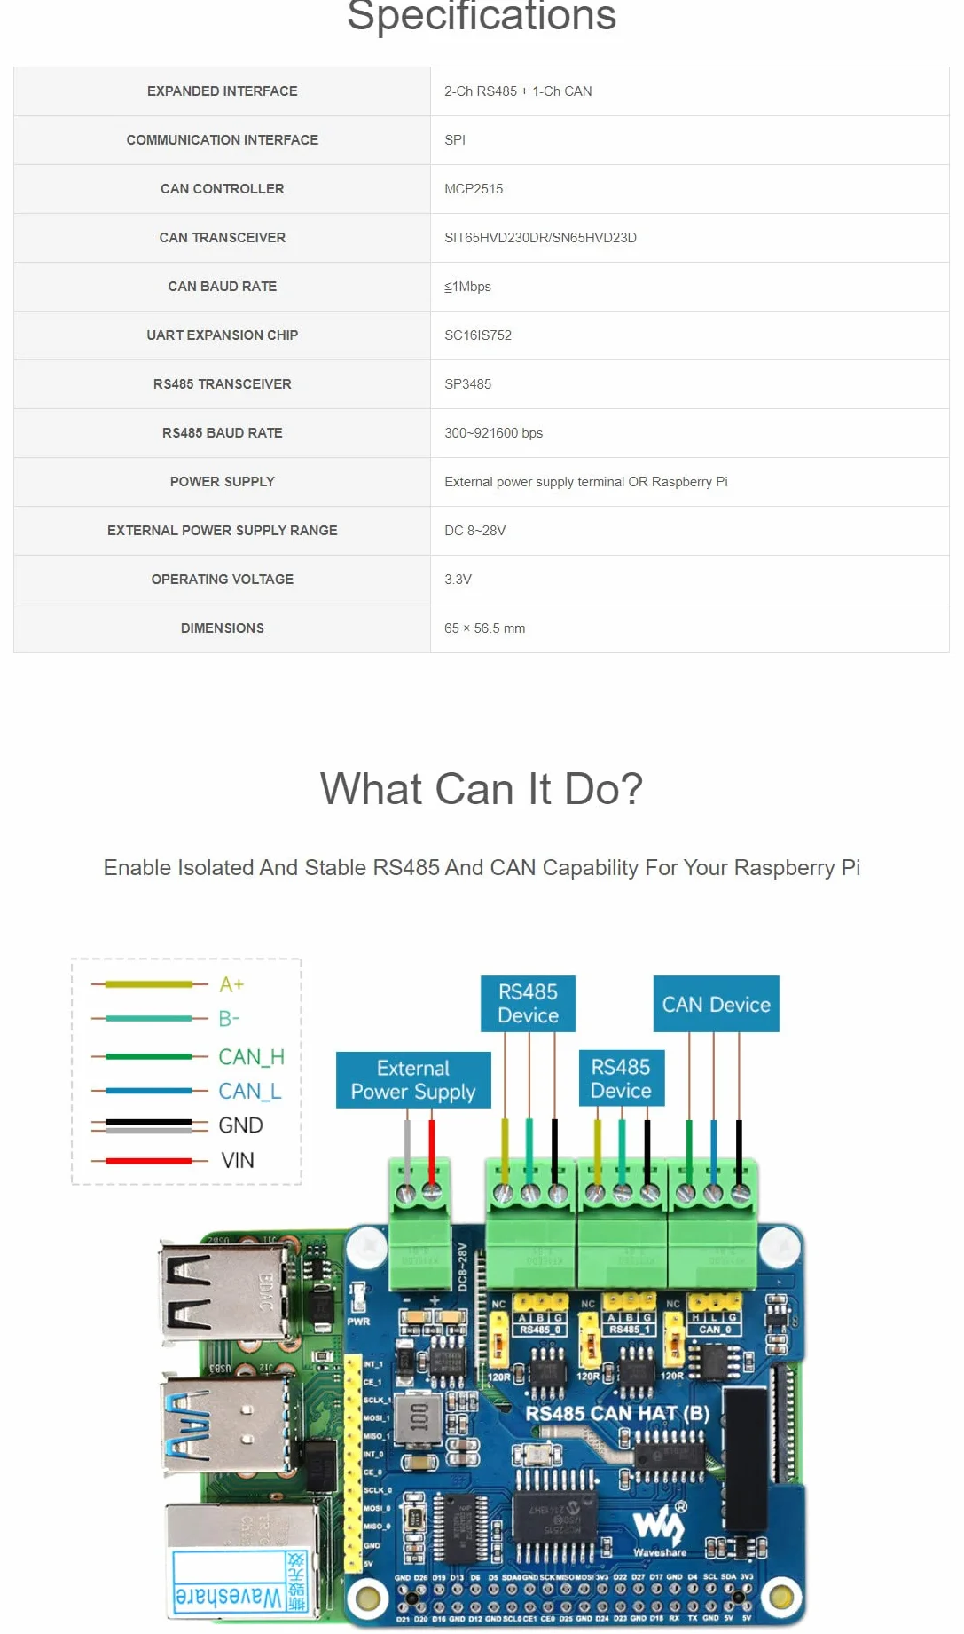This screenshot has height=1634, width=964.
Task: Select the 300~921600 bps value
Action: (x=493, y=433)
